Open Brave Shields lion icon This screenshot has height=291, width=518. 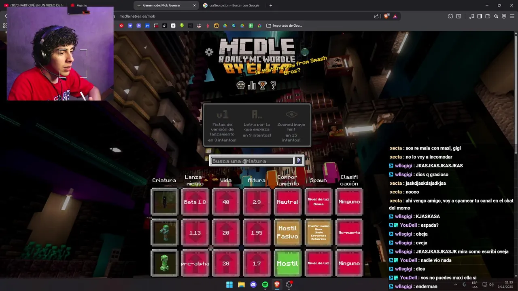pos(386,16)
